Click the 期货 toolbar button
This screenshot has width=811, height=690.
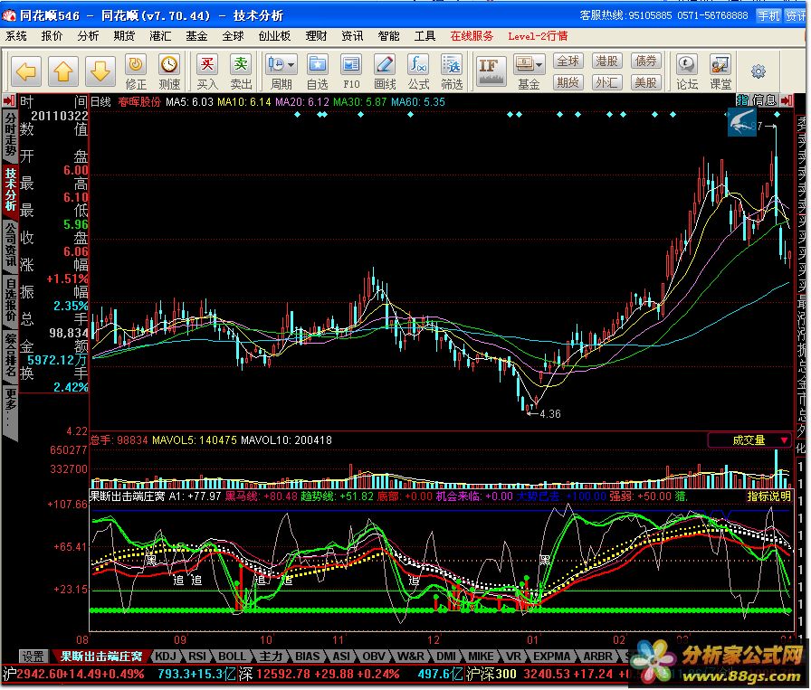tap(568, 82)
